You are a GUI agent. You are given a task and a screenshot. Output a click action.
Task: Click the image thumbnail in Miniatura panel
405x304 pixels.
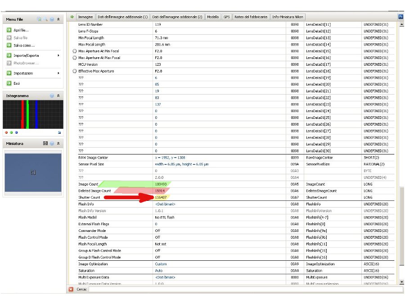(x=33, y=173)
